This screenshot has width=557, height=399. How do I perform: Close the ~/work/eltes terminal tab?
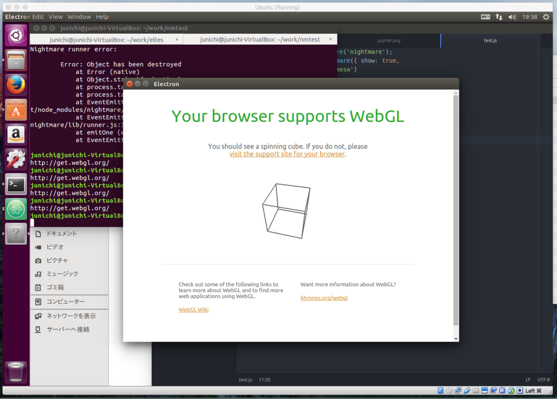(177, 40)
